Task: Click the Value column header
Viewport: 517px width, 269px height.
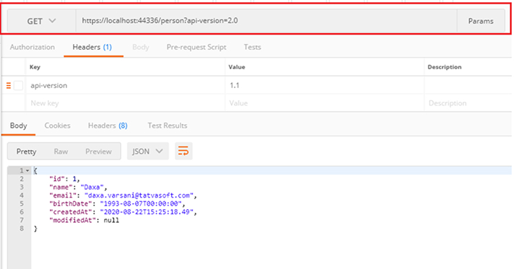Action: coord(237,67)
